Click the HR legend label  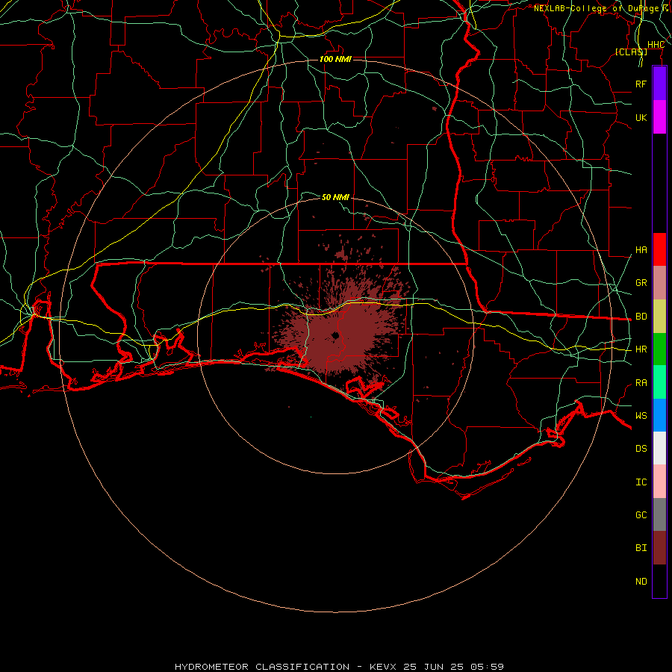pyautogui.click(x=641, y=349)
